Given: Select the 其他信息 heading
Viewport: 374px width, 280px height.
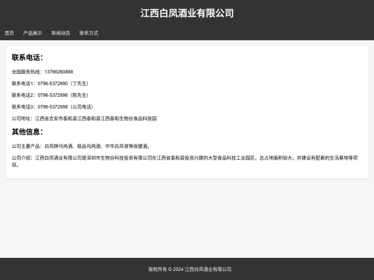Looking at the screenshot, I should [27, 131].
